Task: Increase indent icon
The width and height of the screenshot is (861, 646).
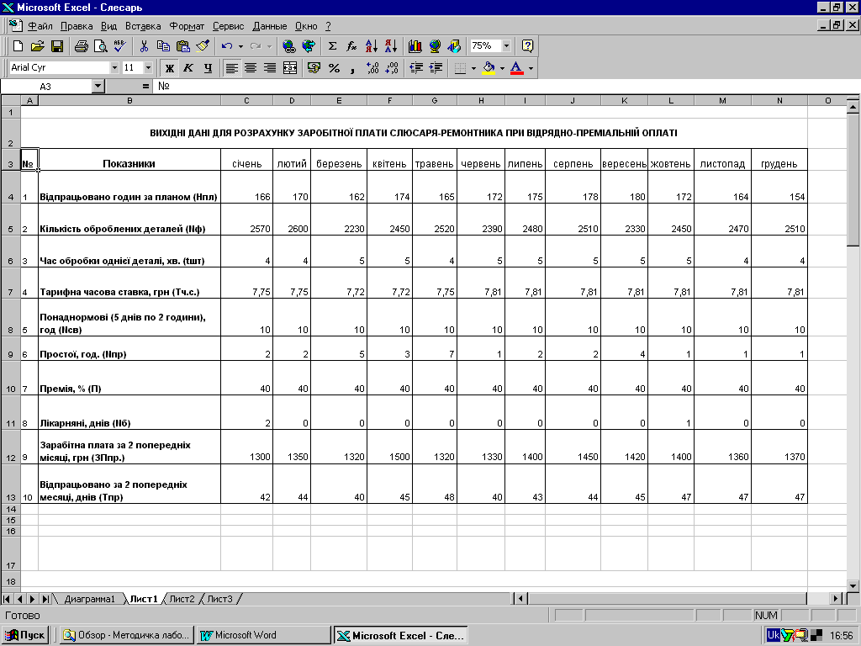Action: (436, 68)
